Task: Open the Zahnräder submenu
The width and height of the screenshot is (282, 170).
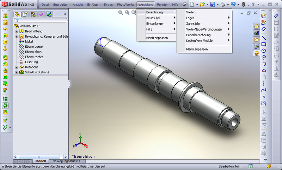Action: [195, 24]
